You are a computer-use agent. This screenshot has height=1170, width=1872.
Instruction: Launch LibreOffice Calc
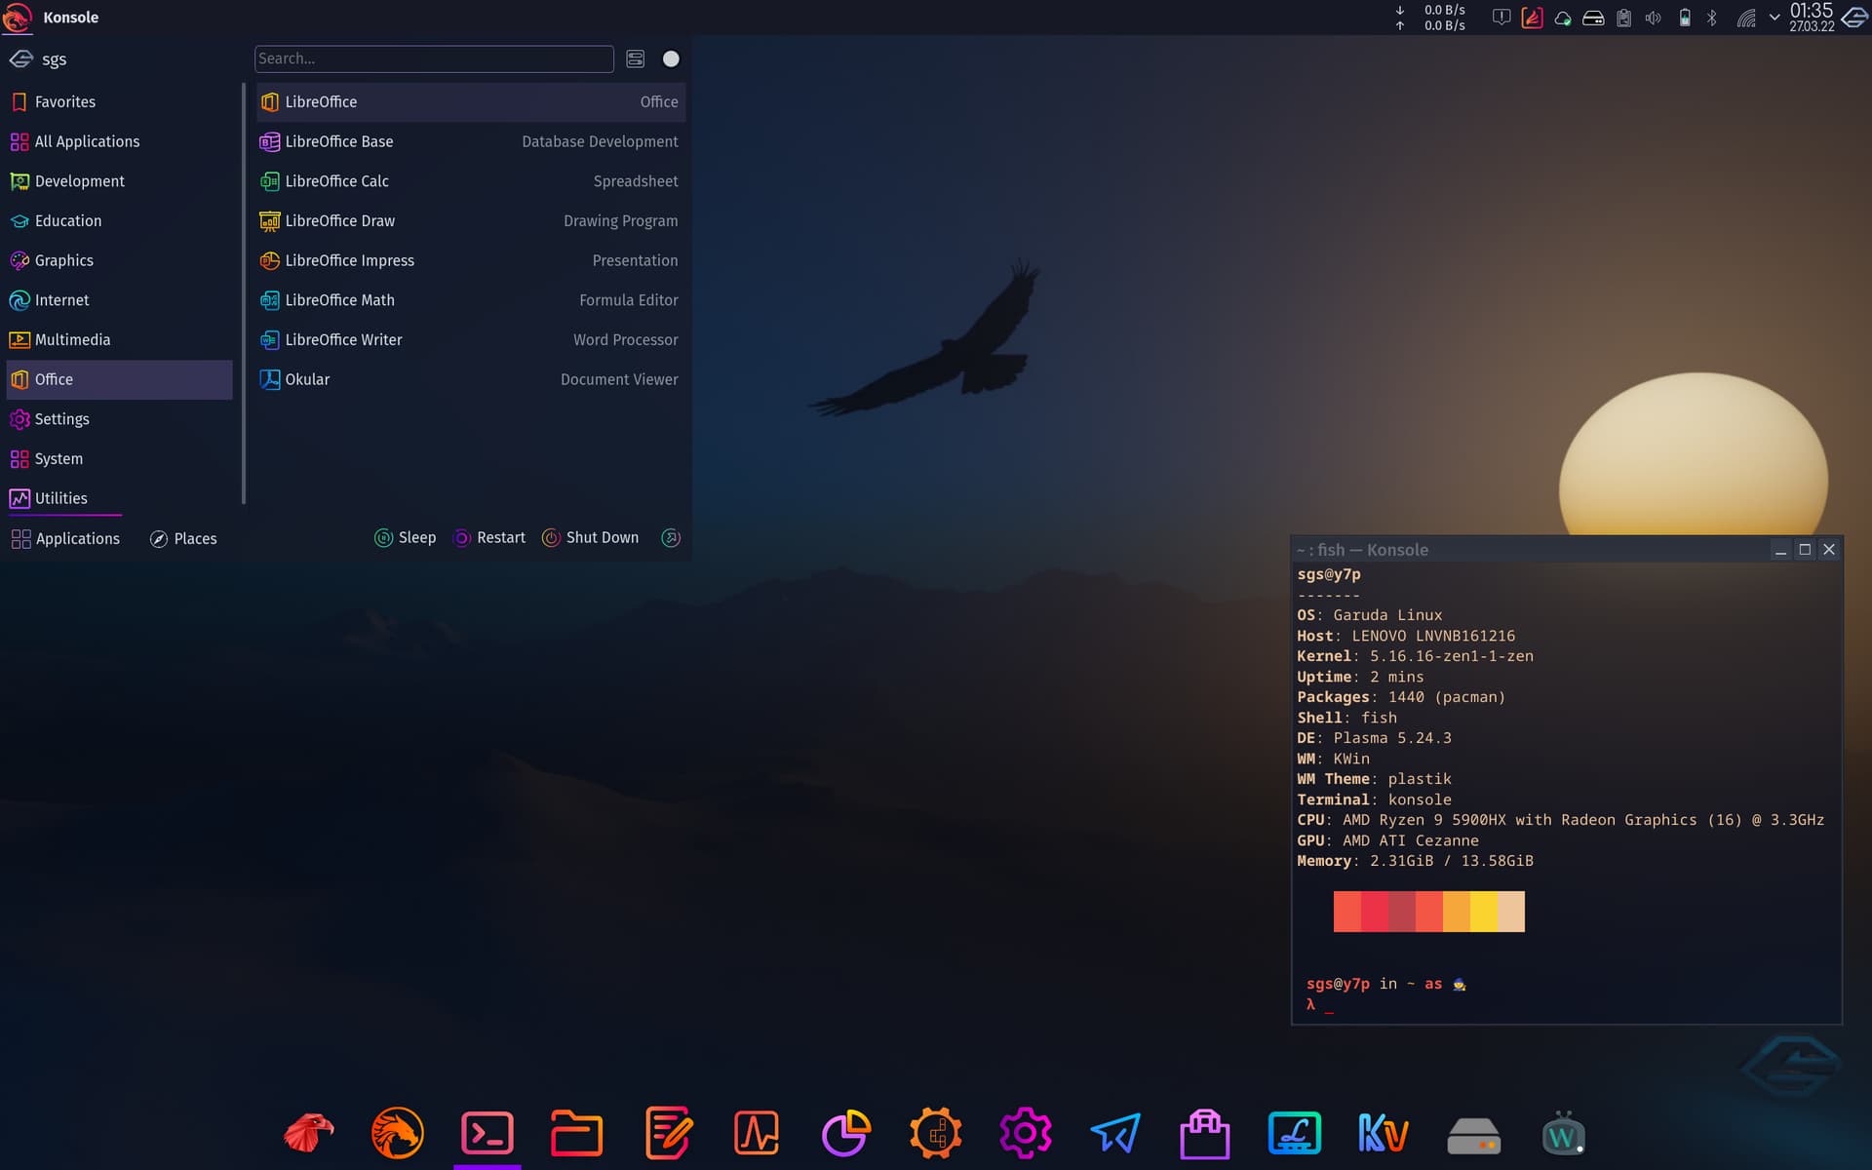[x=471, y=181]
